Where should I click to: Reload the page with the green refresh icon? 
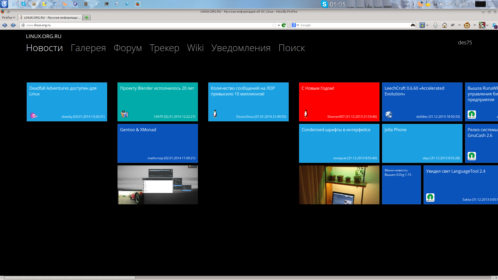(x=284, y=25)
